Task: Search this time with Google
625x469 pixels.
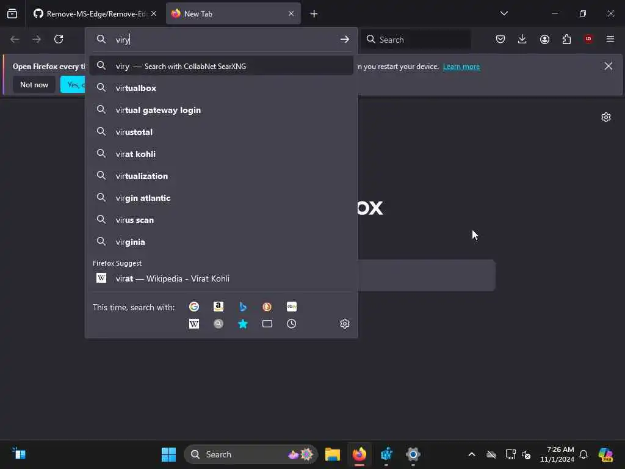Action: [x=194, y=307]
